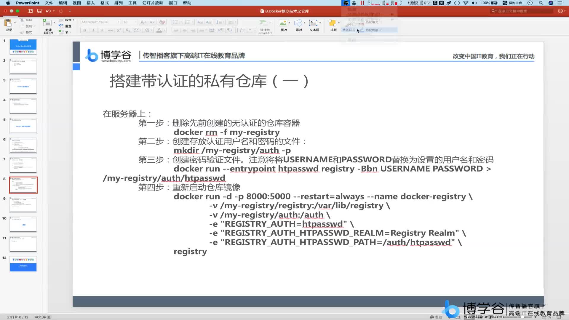Click the zoom in plus button
This screenshot has height=320, width=569.
click(x=536, y=317)
